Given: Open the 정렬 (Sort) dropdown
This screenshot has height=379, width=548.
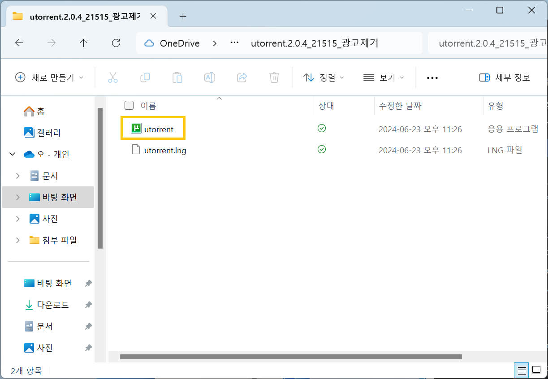Looking at the screenshot, I should 324,78.
